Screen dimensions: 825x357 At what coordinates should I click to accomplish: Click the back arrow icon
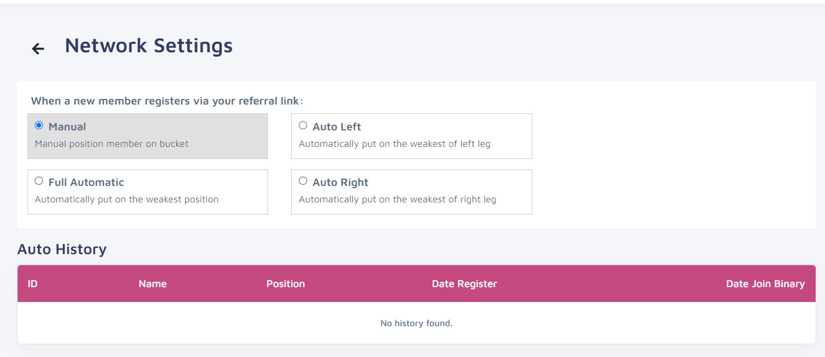click(38, 49)
